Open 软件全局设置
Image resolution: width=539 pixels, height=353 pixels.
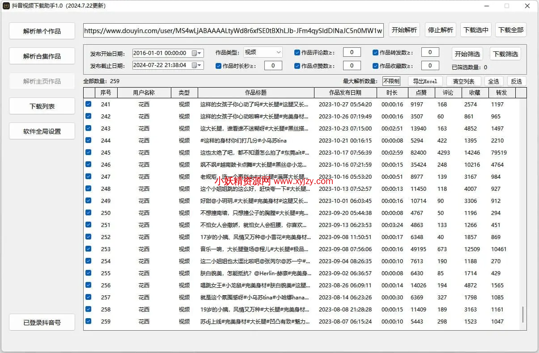pos(42,131)
